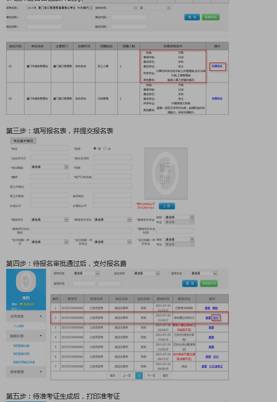
Task: Collapse the 船舶交易 sidebar section
Action: 26,336
